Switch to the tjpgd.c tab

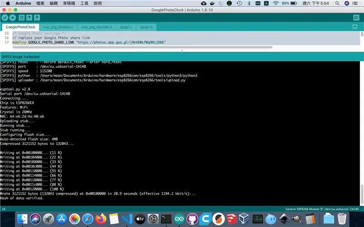pos(126,27)
